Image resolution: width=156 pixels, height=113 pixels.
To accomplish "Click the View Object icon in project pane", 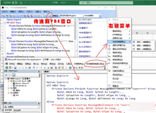I will tap(9, 75).
